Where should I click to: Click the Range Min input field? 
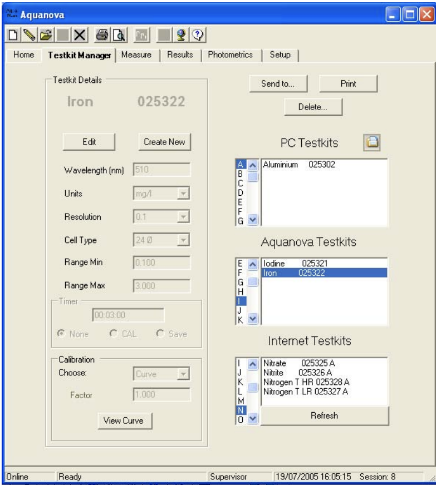click(161, 263)
